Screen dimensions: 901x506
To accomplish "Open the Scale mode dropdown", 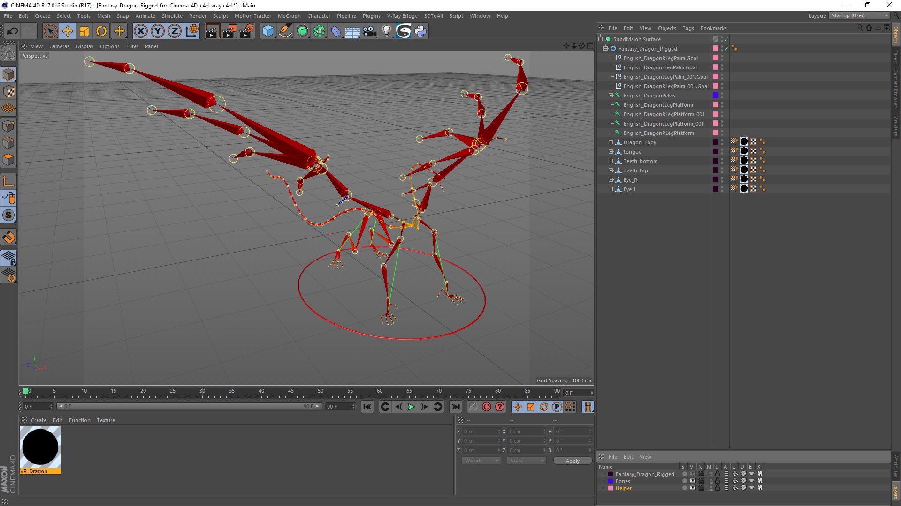I will pos(527,461).
